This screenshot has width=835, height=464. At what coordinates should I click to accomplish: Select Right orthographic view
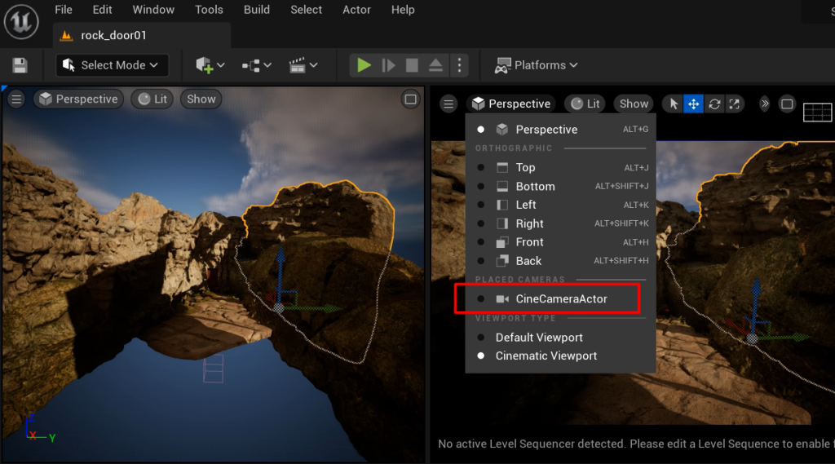tap(561, 223)
